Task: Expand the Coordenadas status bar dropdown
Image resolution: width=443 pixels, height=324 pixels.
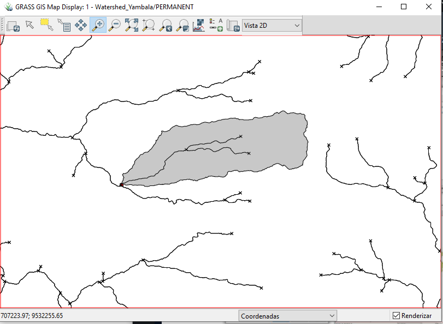Action: click(x=288, y=316)
